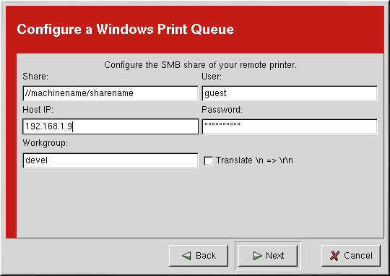Click the red X icon on Cancel
Viewport: 390px width, 276px height.
pyautogui.click(x=334, y=256)
